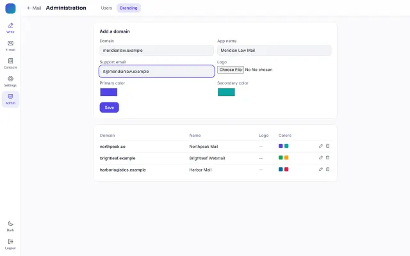Click the Harbor Mail name cell
This screenshot has height=256, width=410.
click(x=201, y=170)
